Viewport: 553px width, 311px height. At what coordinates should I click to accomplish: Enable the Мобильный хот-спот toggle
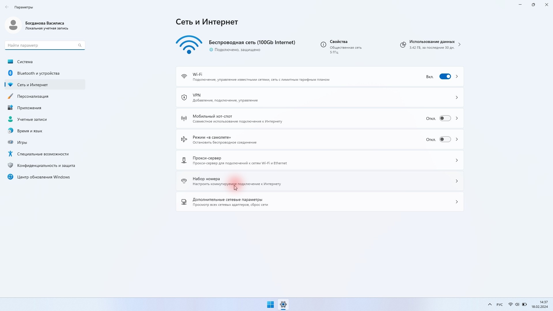pyautogui.click(x=445, y=118)
